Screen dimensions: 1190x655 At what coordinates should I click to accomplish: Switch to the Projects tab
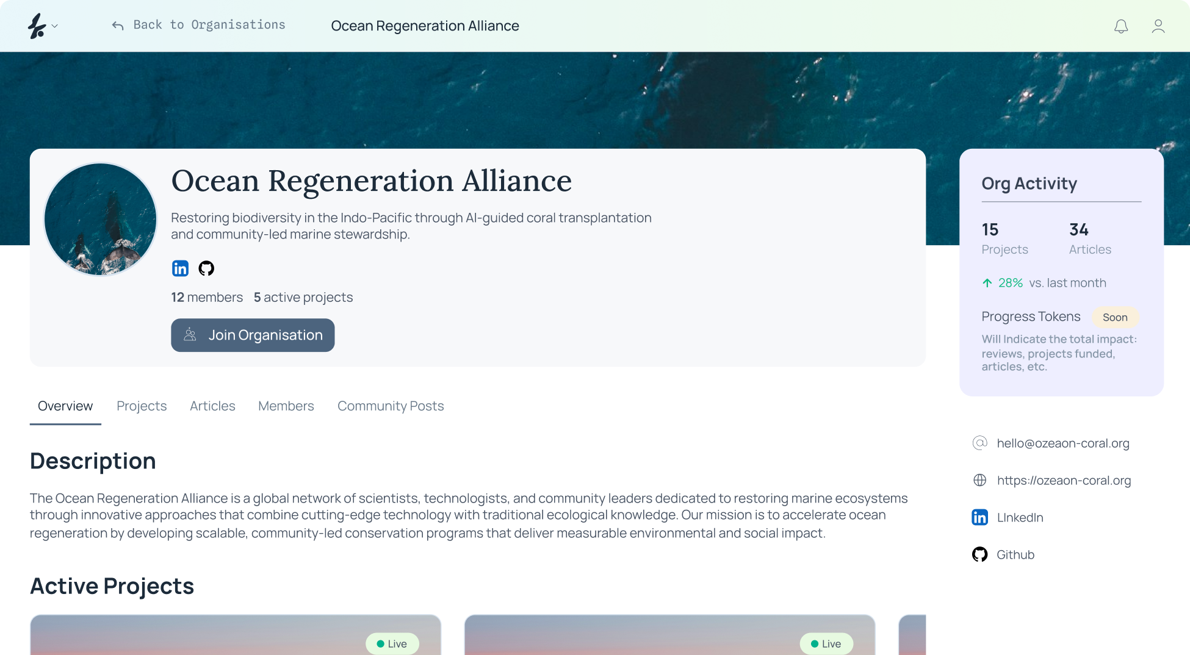pos(142,406)
